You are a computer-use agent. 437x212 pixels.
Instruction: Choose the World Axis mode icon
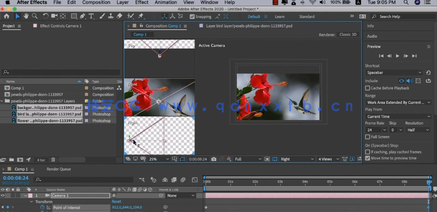coord(172,16)
